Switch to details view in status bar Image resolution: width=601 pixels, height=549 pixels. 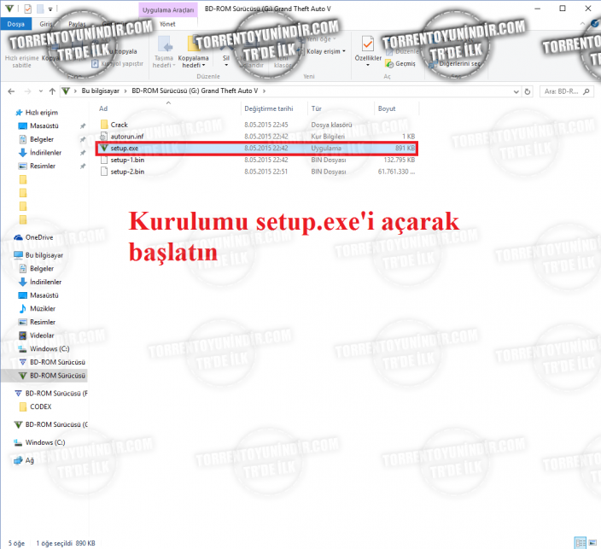[581, 542]
